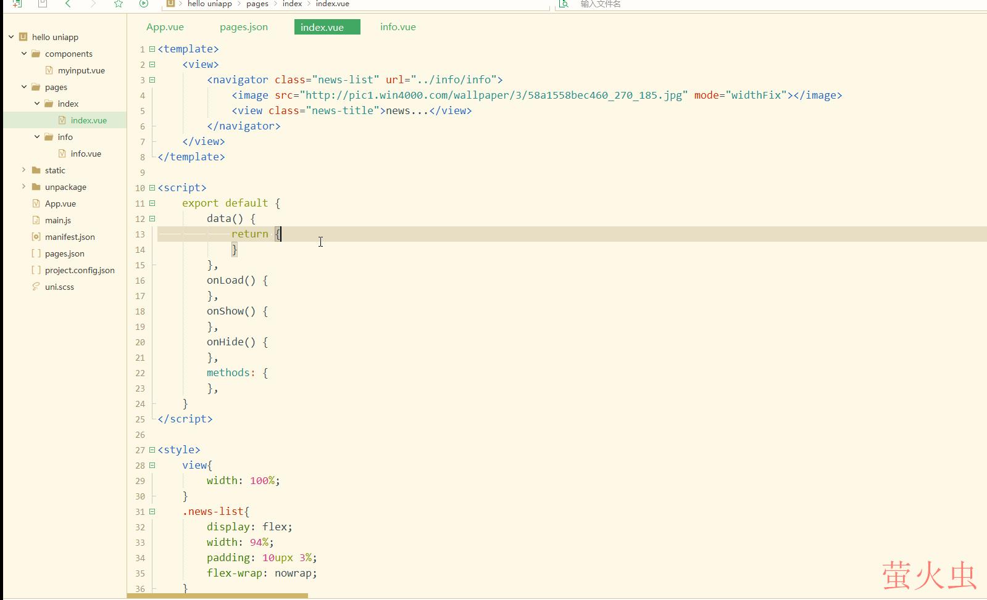Open pages.json in project tree
The image size is (987, 600).
65,253
